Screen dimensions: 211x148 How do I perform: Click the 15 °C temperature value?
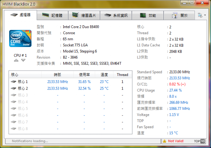pos(173,133)
